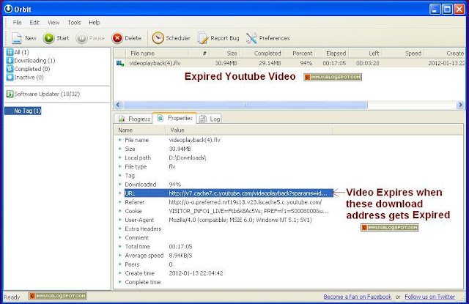Click the Local path D:\Downloads\ value
The width and height of the screenshot is (469, 304).
click(188, 158)
